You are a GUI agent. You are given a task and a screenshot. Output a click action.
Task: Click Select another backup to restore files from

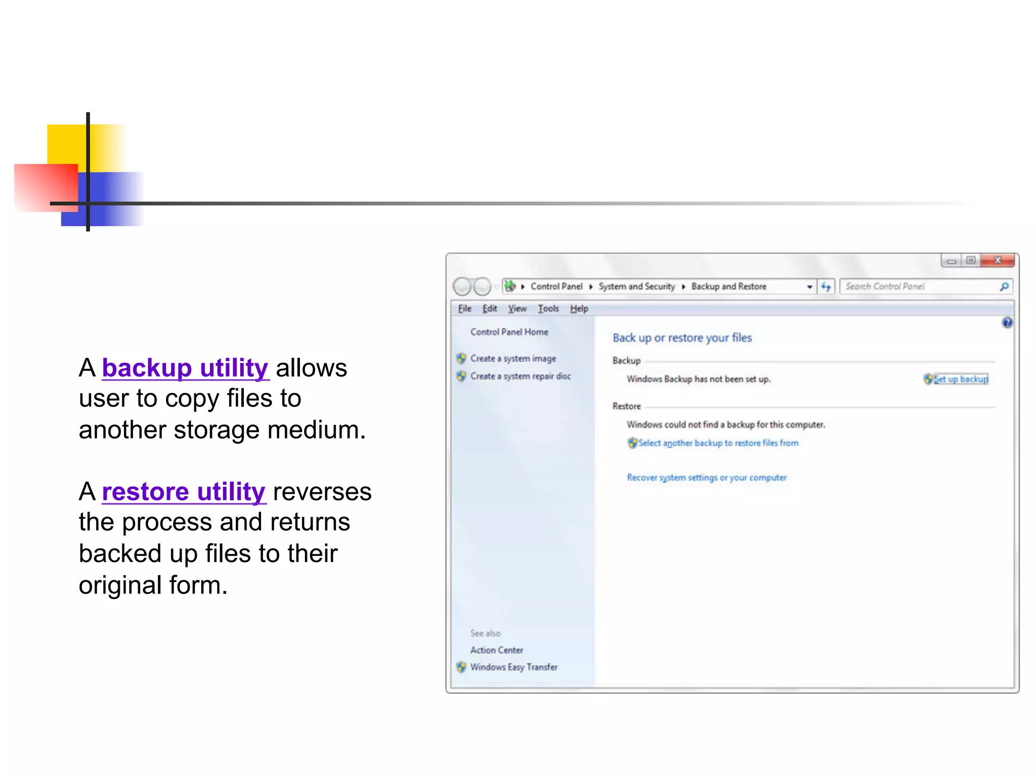click(718, 443)
